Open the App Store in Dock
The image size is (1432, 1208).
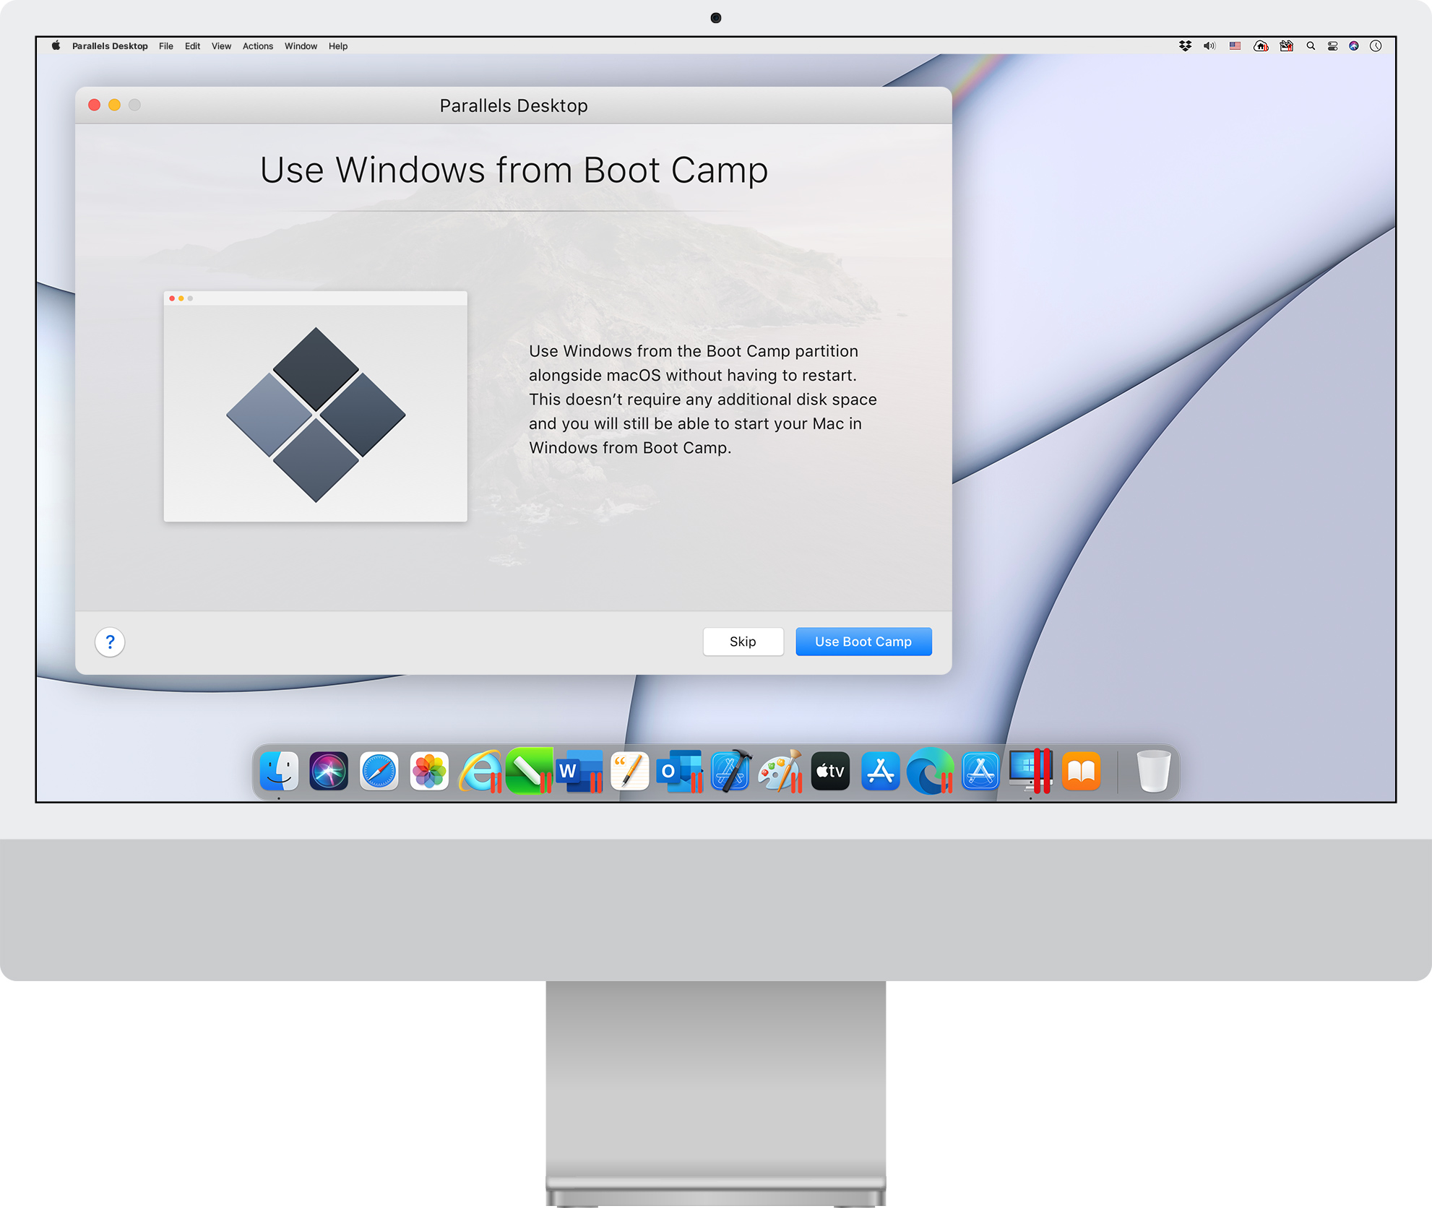[x=880, y=771]
